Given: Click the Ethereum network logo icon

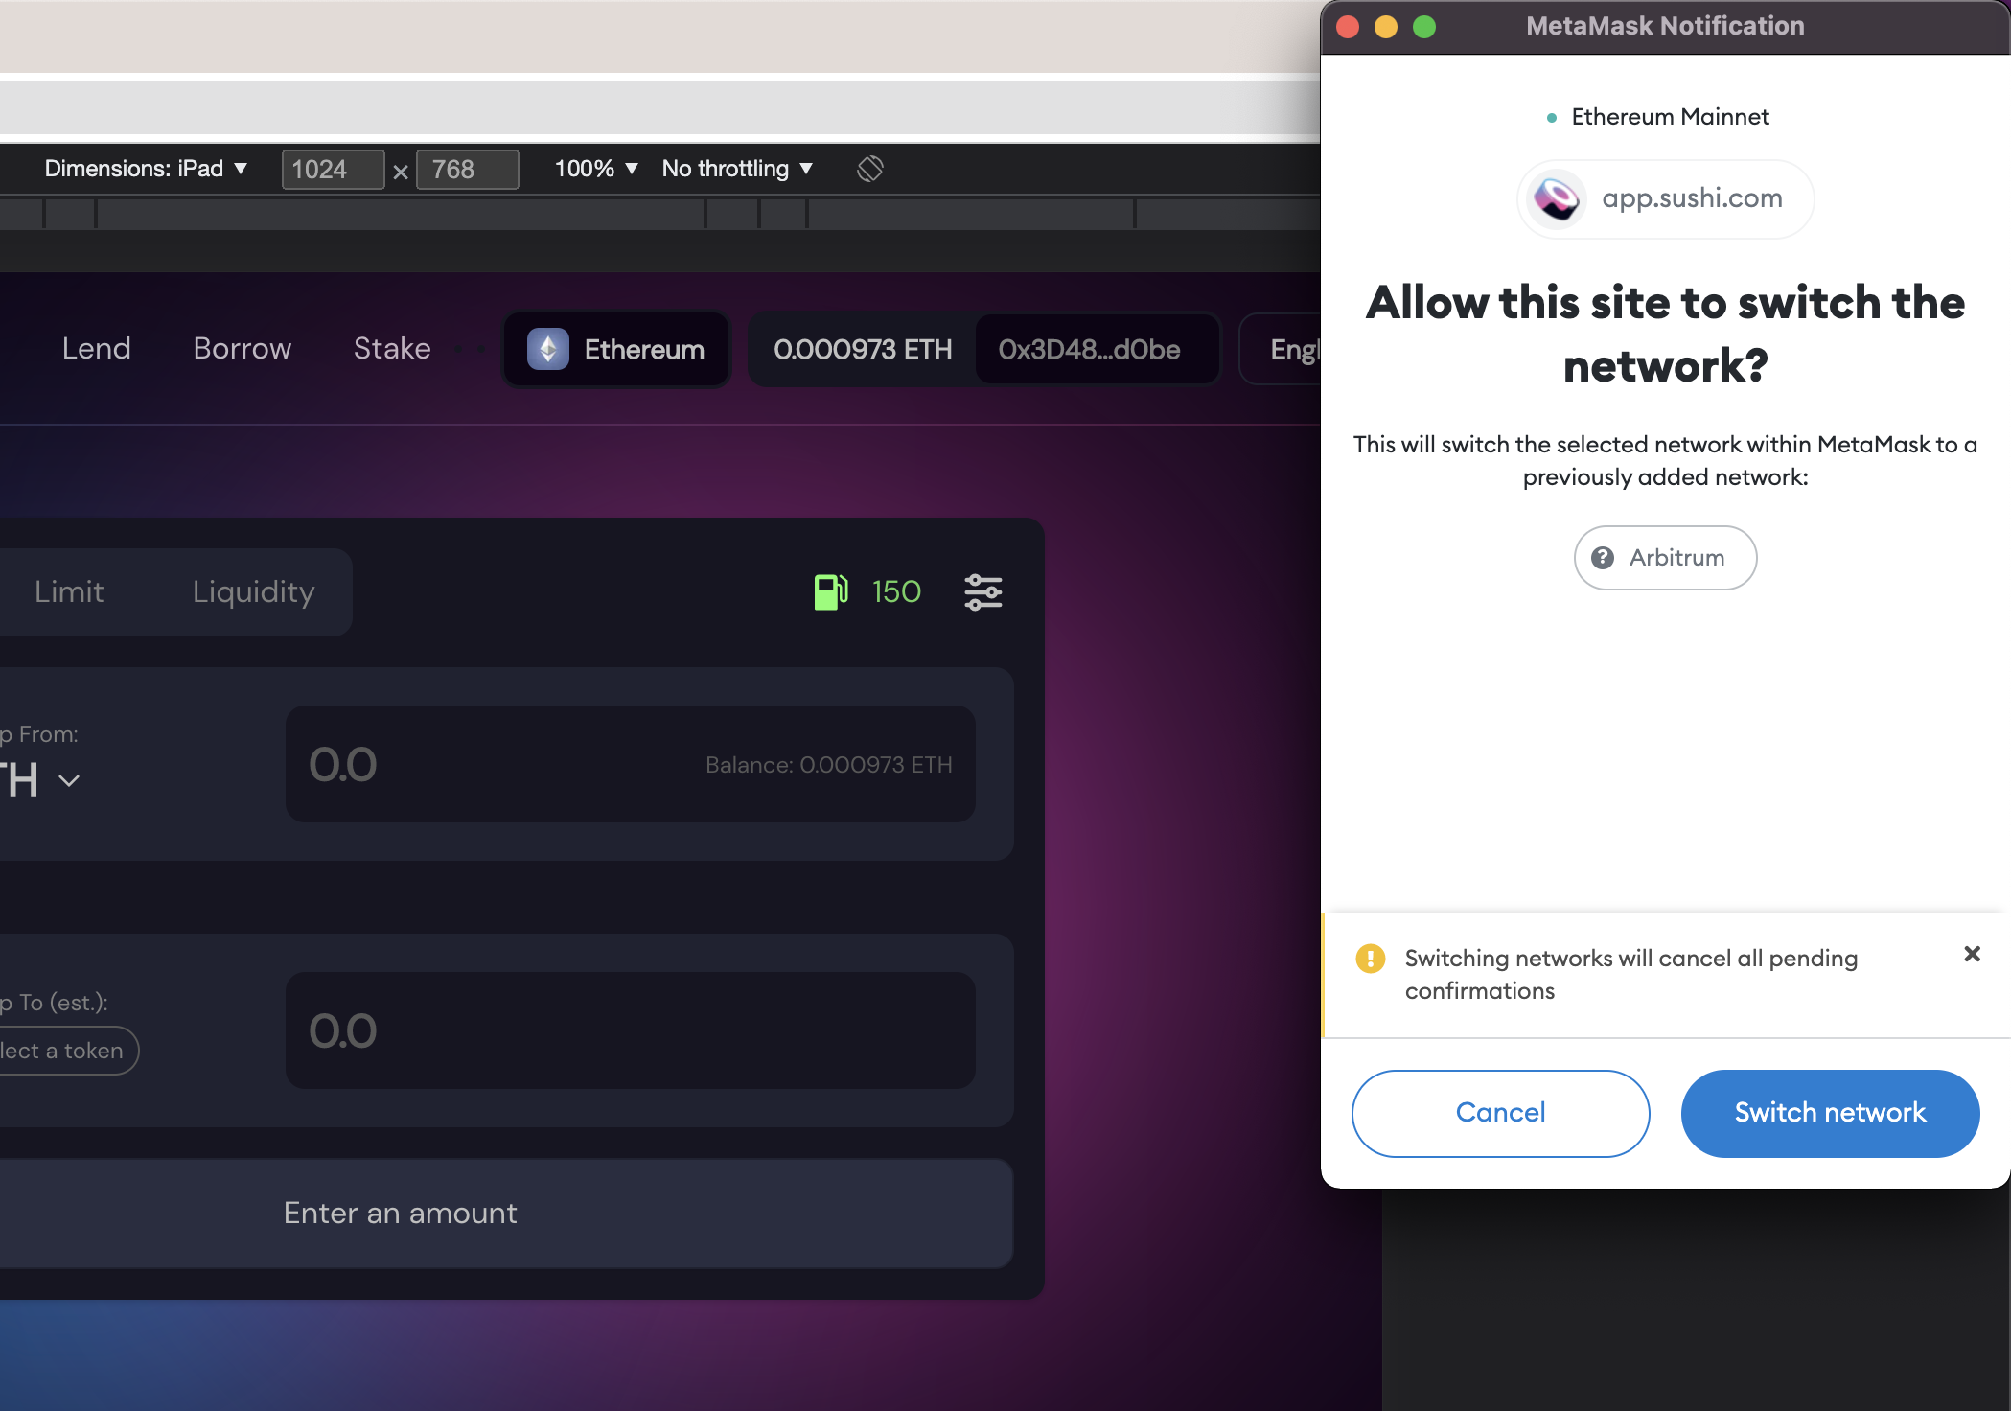Looking at the screenshot, I should click(548, 349).
